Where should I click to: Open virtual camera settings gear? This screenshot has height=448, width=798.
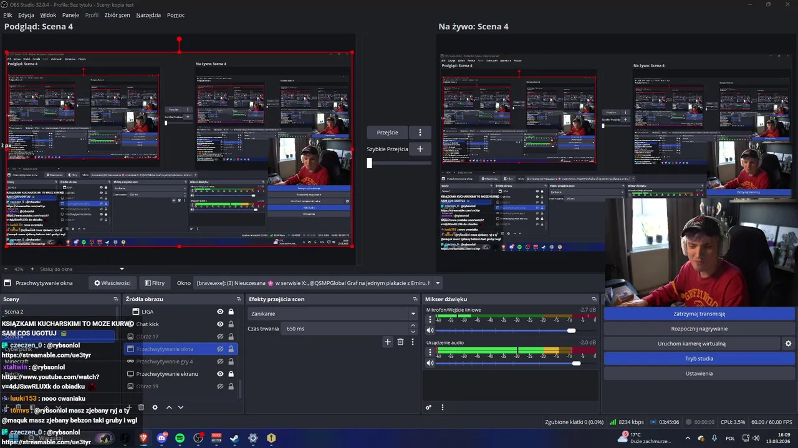pyautogui.click(x=788, y=343)
